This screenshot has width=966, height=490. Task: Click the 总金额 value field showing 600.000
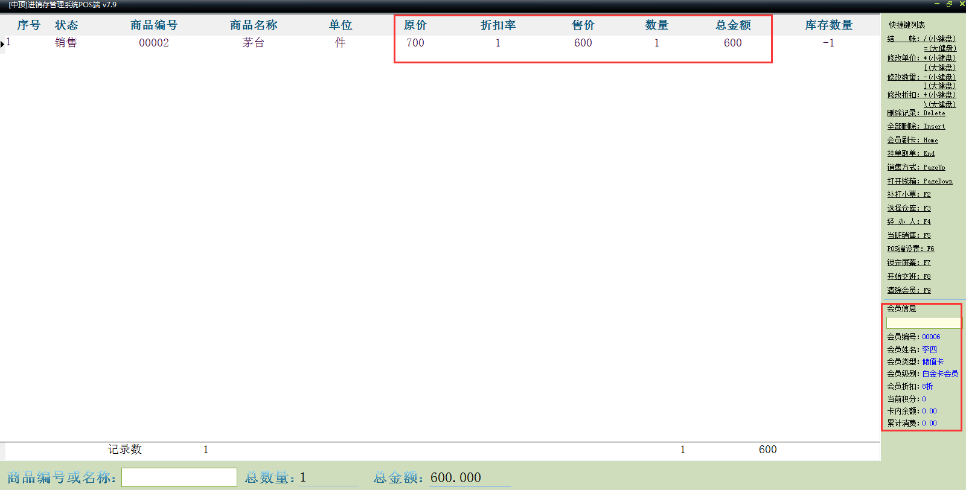tap(470, 477)
